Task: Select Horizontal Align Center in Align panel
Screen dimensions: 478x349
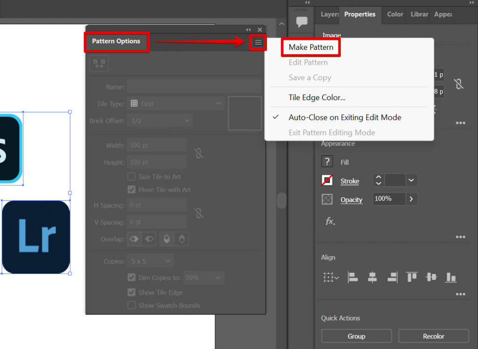Action: click(x=373, y=277)
